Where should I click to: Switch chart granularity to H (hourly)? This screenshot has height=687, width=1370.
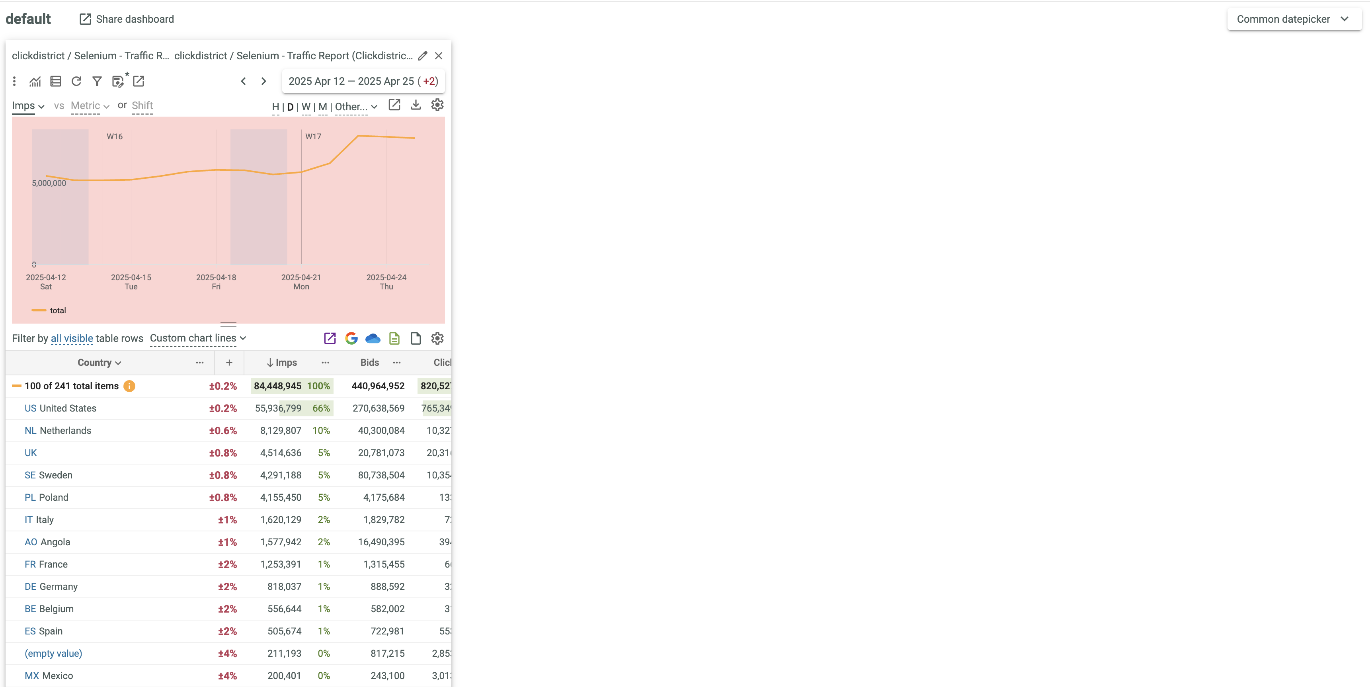tap(275, 106)
